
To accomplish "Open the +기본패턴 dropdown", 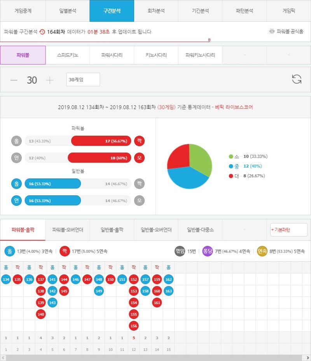I will [289, 230].
